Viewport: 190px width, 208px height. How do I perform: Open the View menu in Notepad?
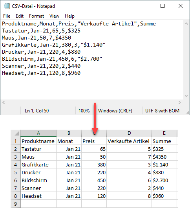54,16
